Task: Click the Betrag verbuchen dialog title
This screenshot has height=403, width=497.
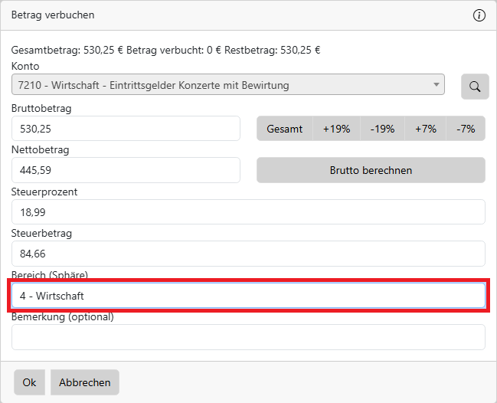Action: pos(53,15)
